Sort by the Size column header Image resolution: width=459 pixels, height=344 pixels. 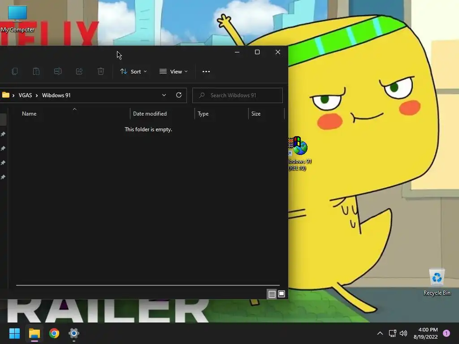256,114
